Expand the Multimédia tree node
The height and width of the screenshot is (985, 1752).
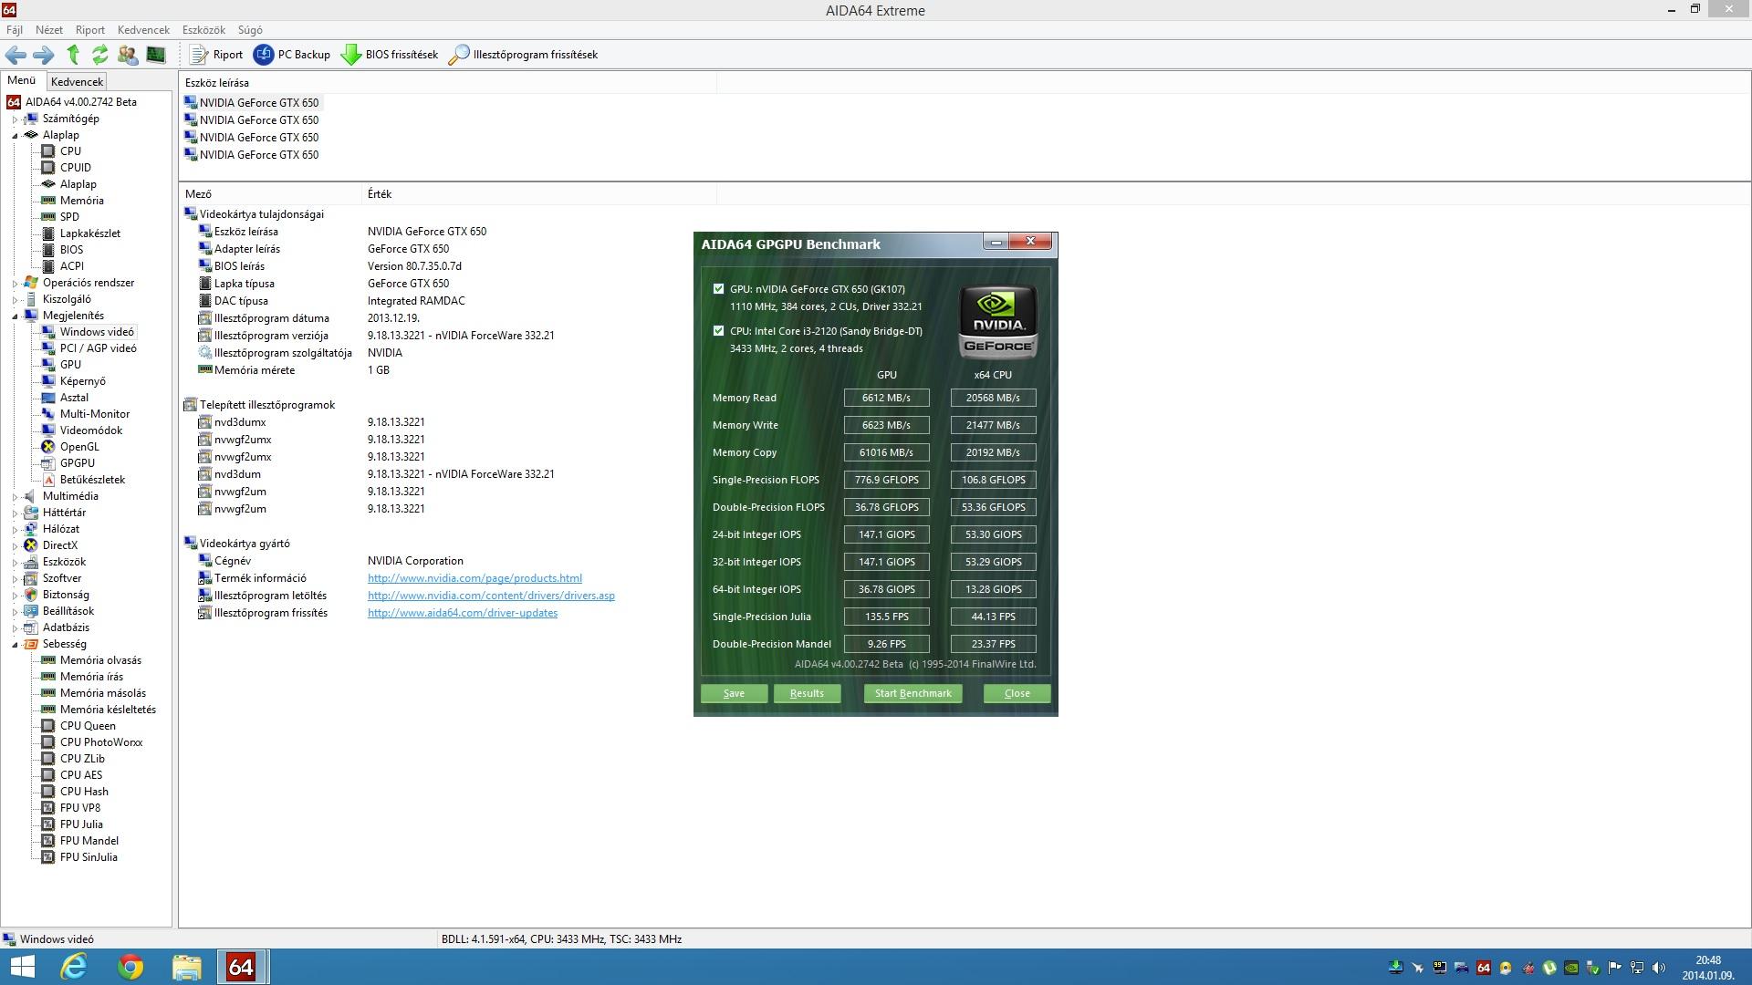point(15,497)
